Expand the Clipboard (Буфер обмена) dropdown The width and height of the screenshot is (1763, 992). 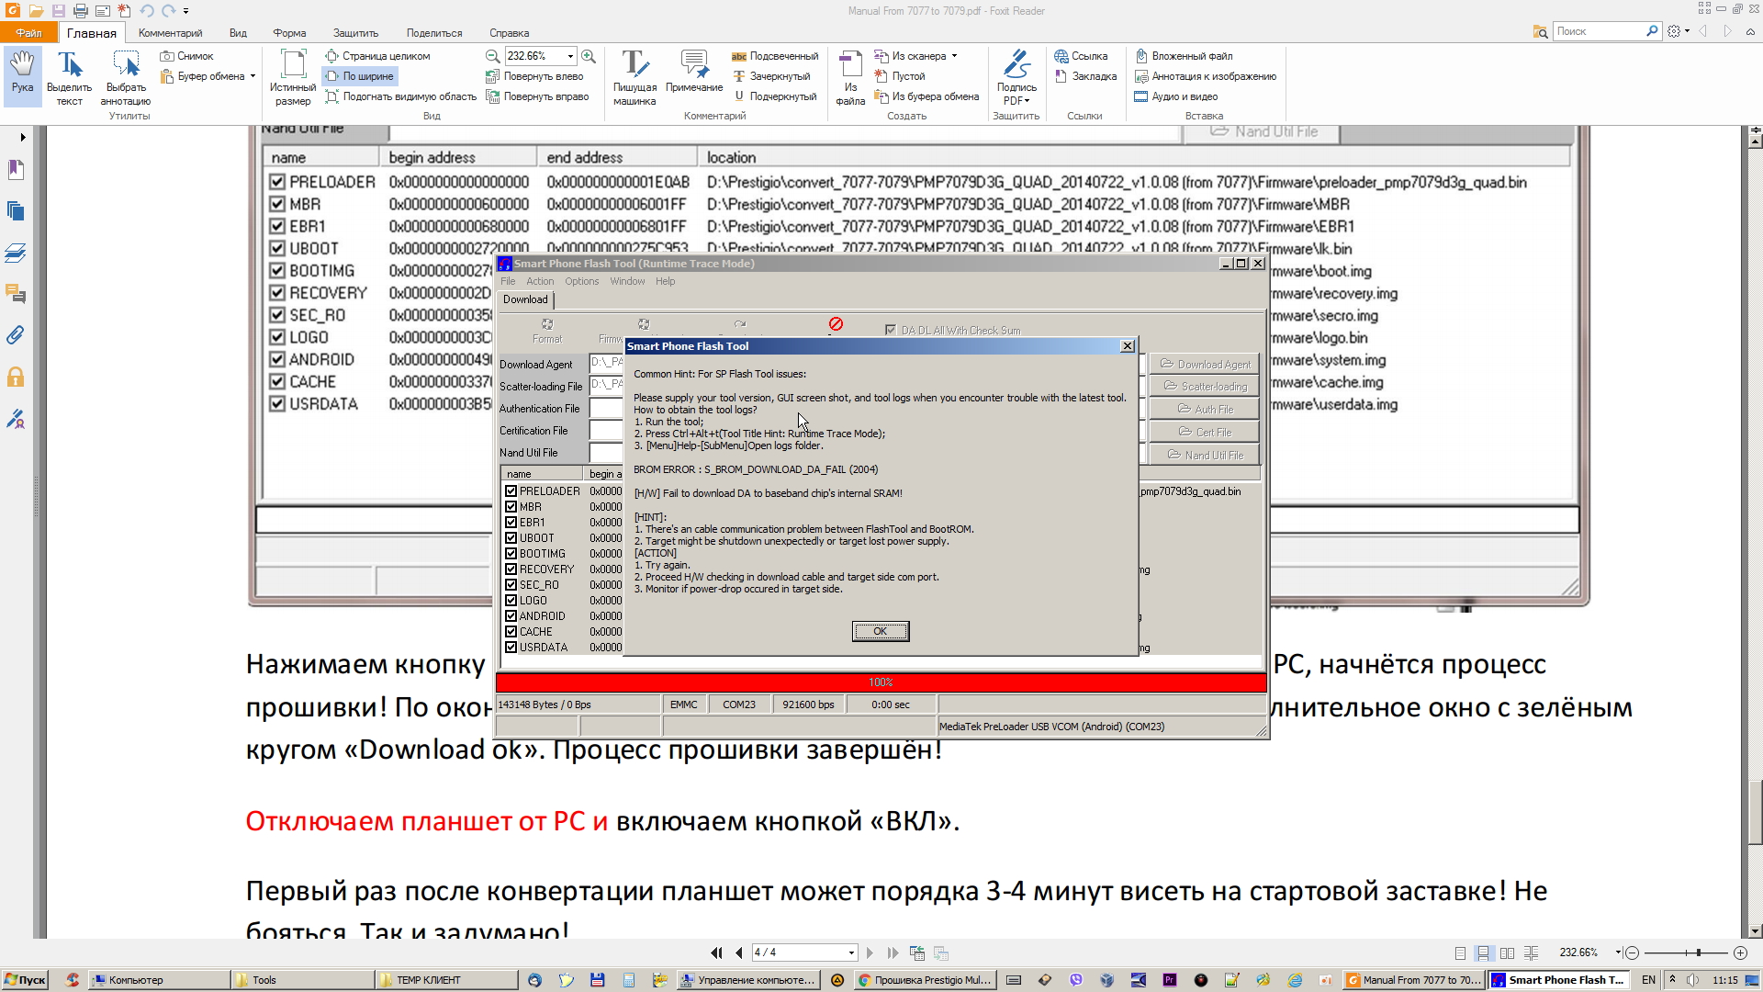pyautogui.click(x=253, y=76)
